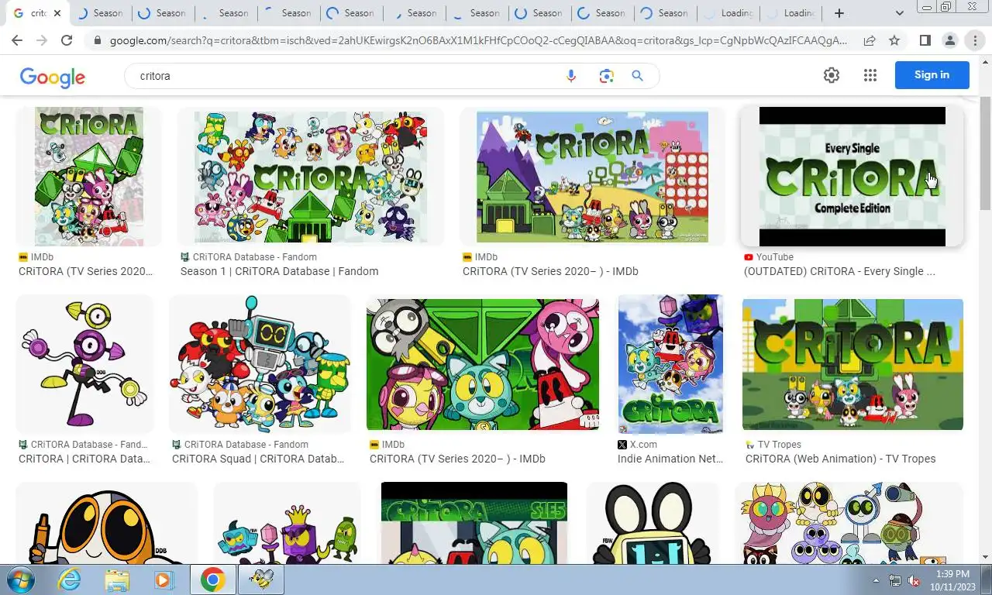Start a voice search with microphone
Image resolution: width=992 pixels, height=595 pixels.
click(571, 76)
